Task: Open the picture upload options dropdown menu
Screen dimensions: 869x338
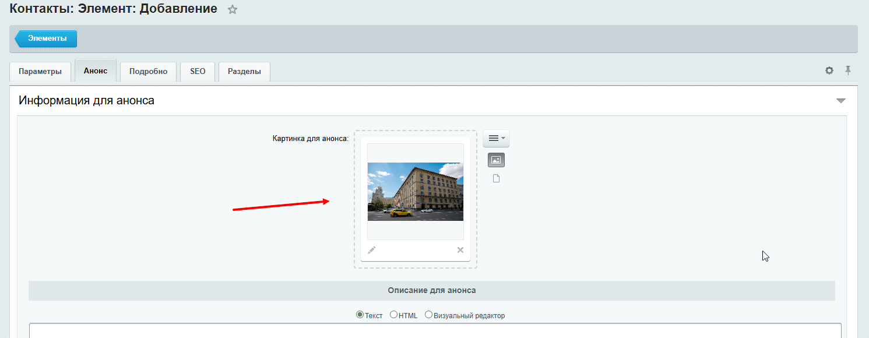Action: (x=496, y=138)
